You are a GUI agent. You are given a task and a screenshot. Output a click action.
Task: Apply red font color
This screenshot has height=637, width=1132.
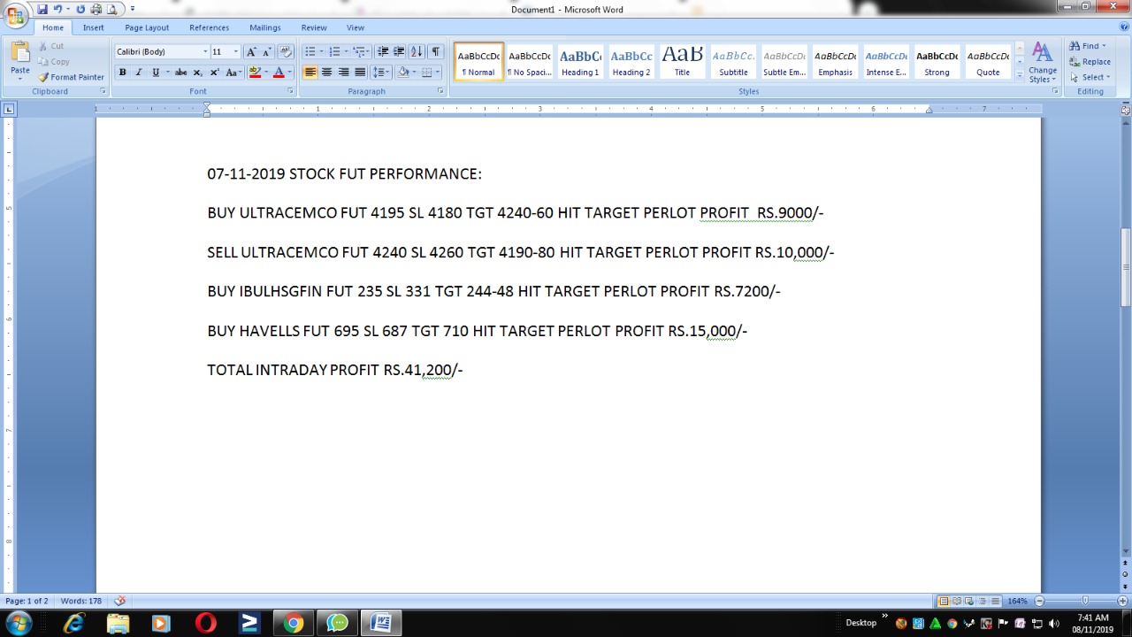(x=279, y=73)
